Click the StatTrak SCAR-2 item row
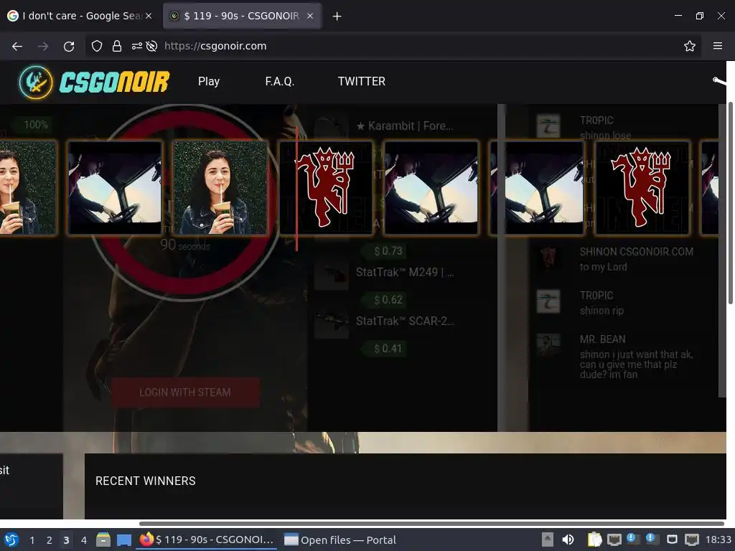This screenshot has height=551, width=735. 385,321
